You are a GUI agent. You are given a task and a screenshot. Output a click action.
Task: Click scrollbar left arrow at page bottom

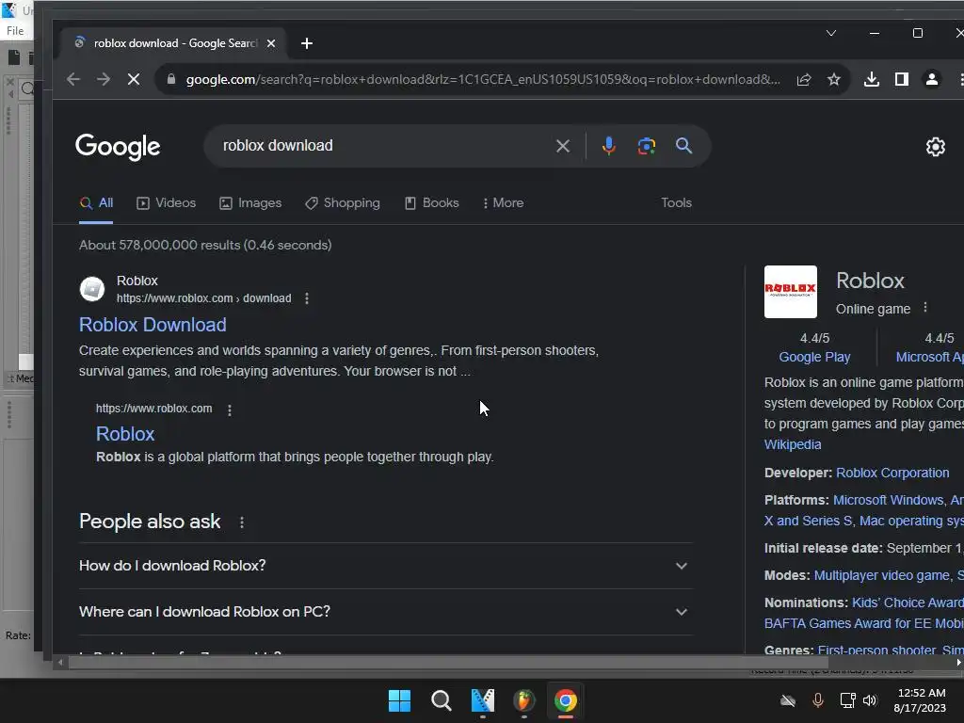60,663
